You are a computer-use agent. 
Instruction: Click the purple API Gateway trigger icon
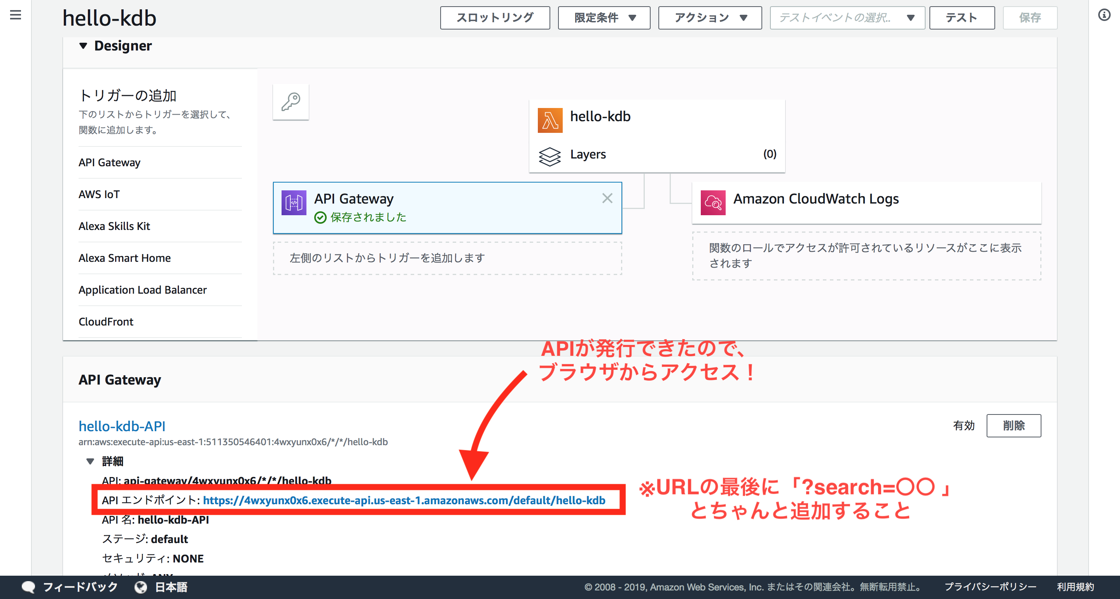294,203
